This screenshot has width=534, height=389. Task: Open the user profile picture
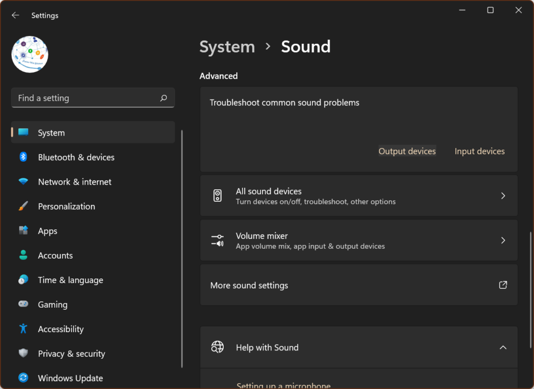(30, 54)
